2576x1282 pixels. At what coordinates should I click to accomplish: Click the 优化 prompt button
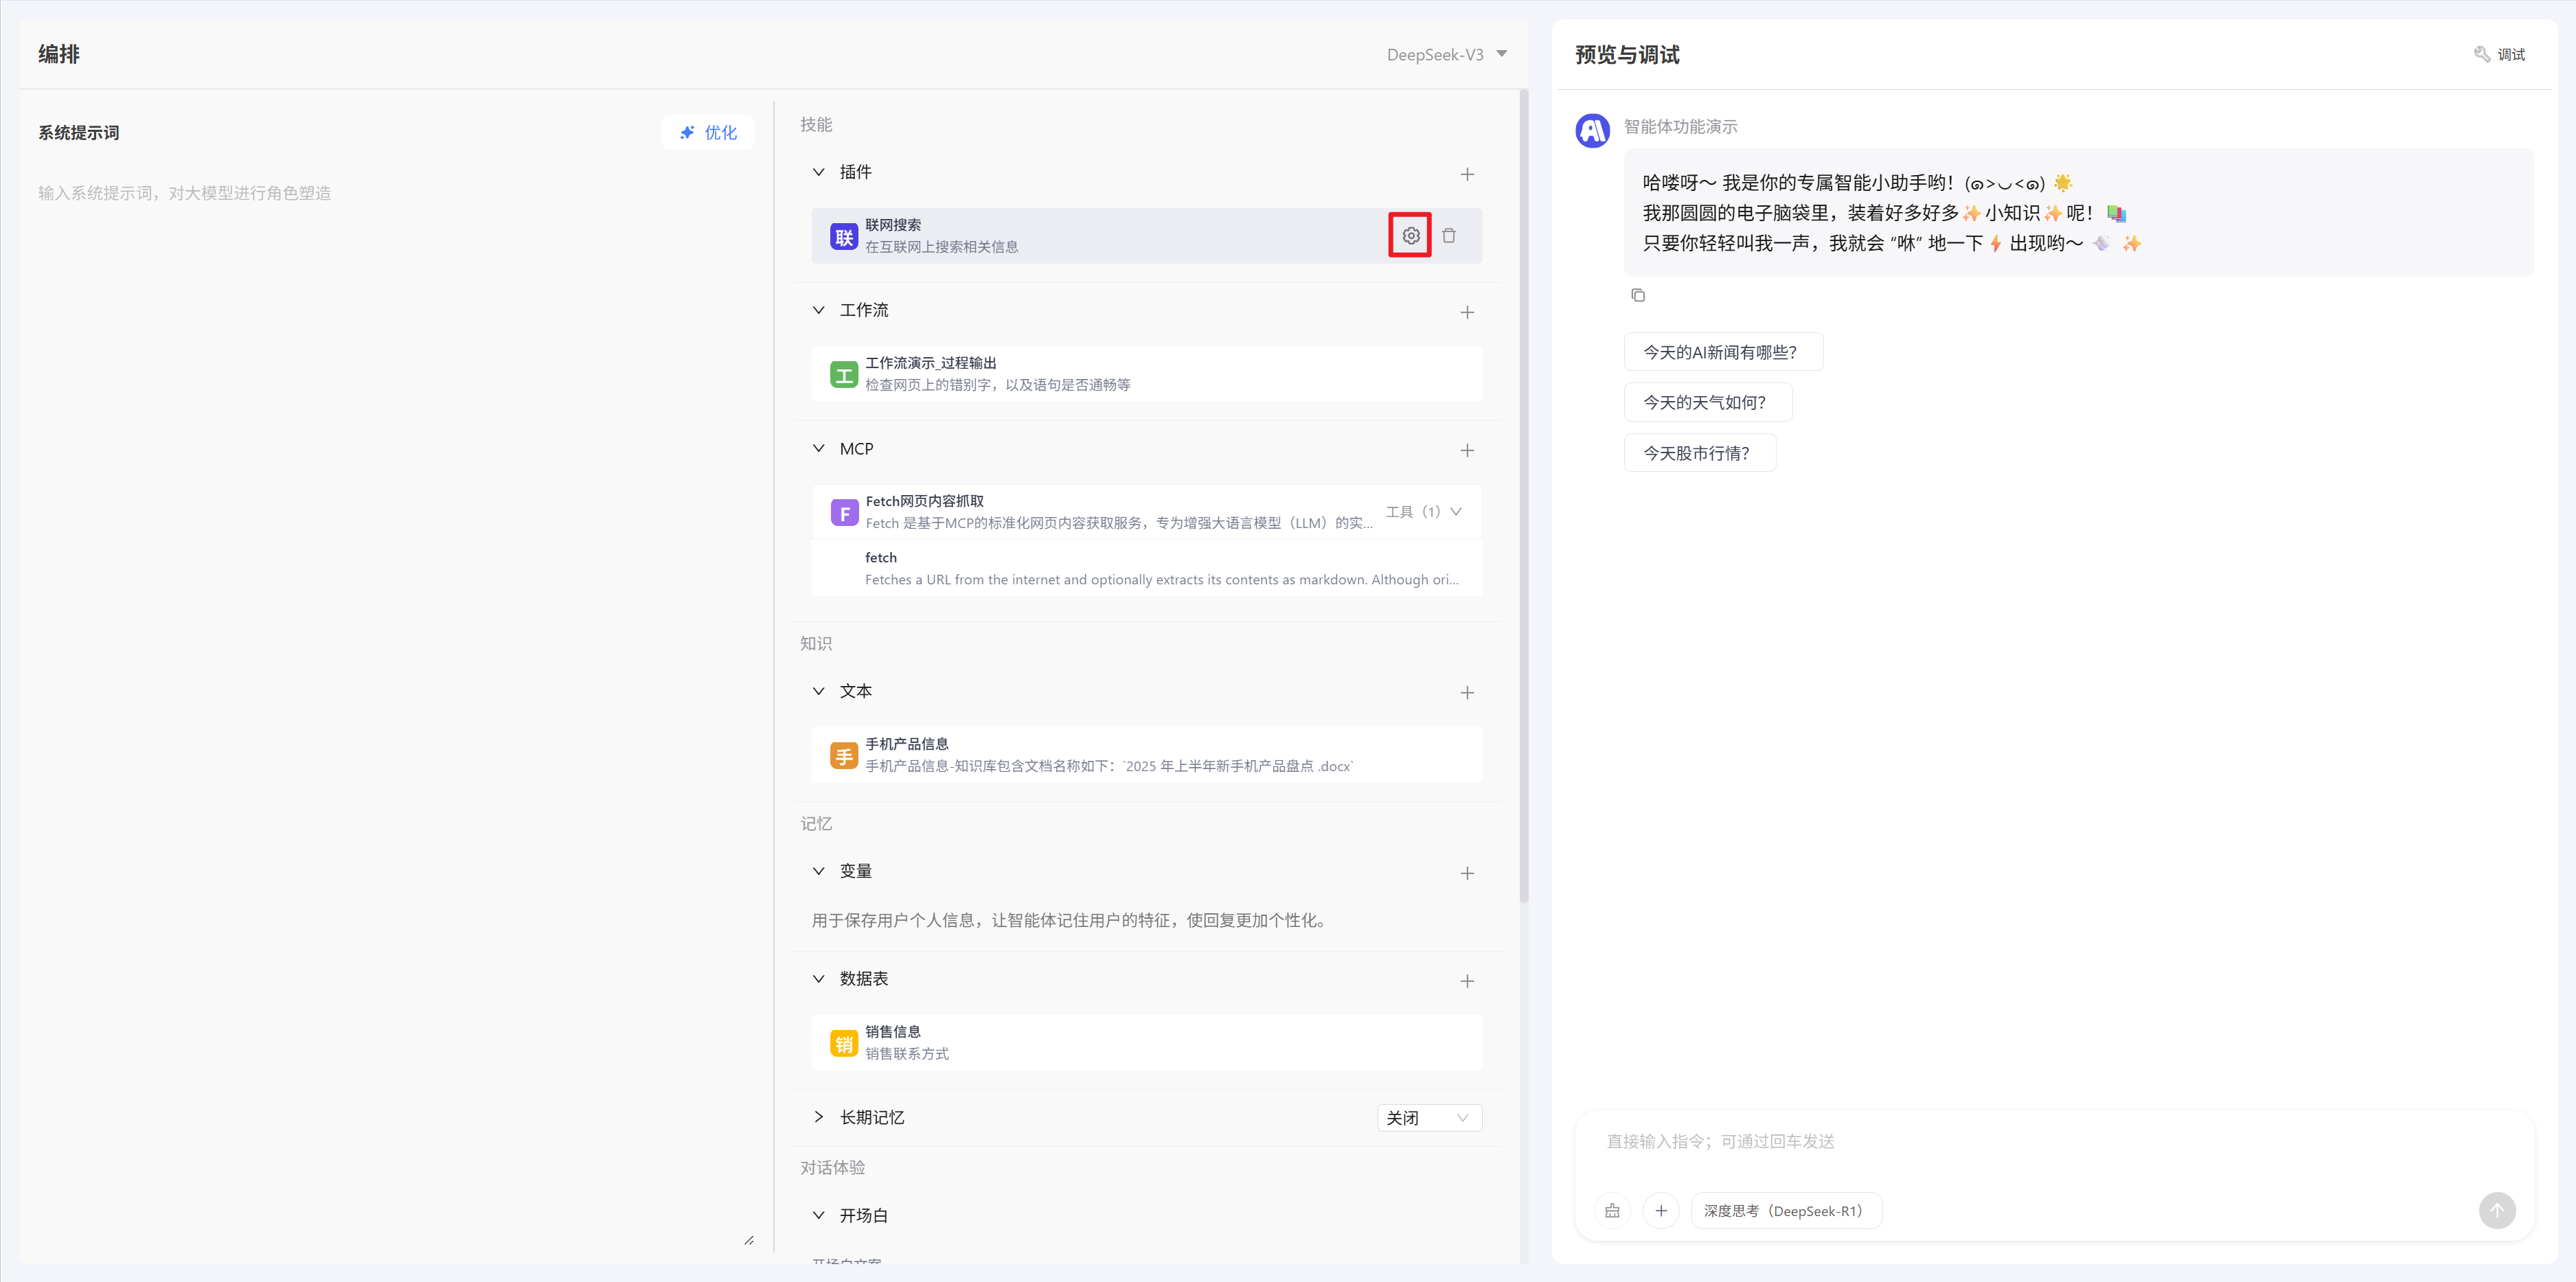708,132
